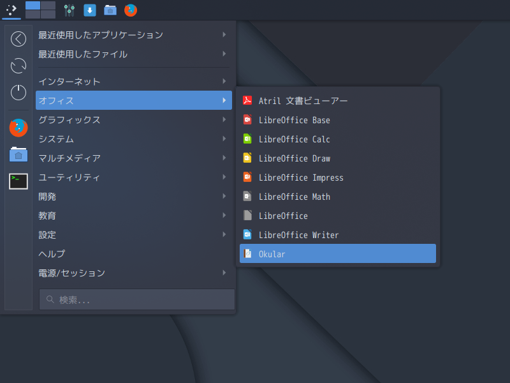Screen dimensions: 510x383
Task: Click the Okular icon
Action: 247,253
